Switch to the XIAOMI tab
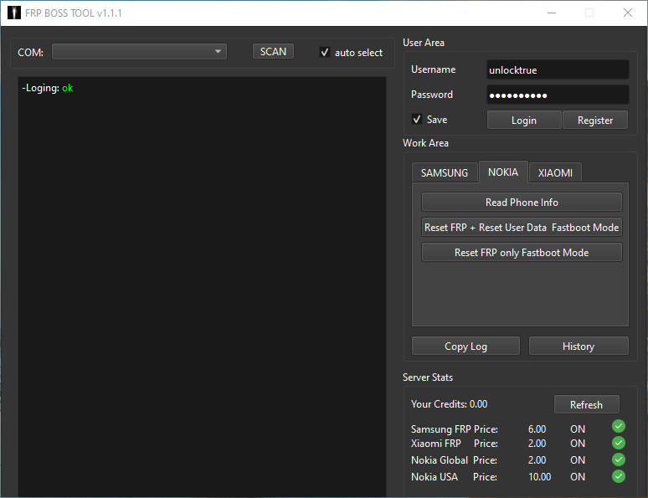Image resolution: width=648 pixels, height=498 pixels. tap(555, 172)
